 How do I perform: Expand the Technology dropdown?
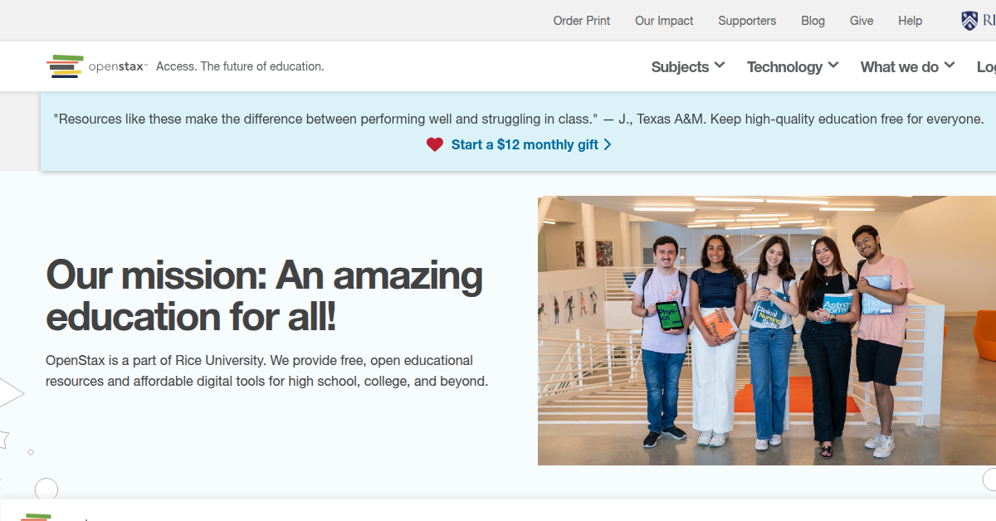pos(792,67)
